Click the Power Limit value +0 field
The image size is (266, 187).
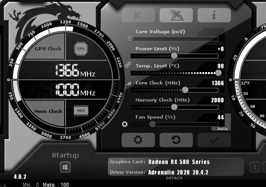tap(221, 49)
